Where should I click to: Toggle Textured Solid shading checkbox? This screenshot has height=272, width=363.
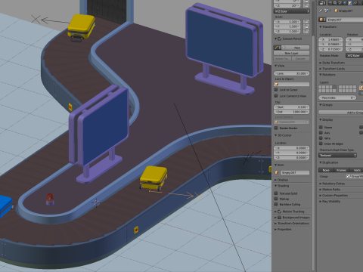[276, 193]
